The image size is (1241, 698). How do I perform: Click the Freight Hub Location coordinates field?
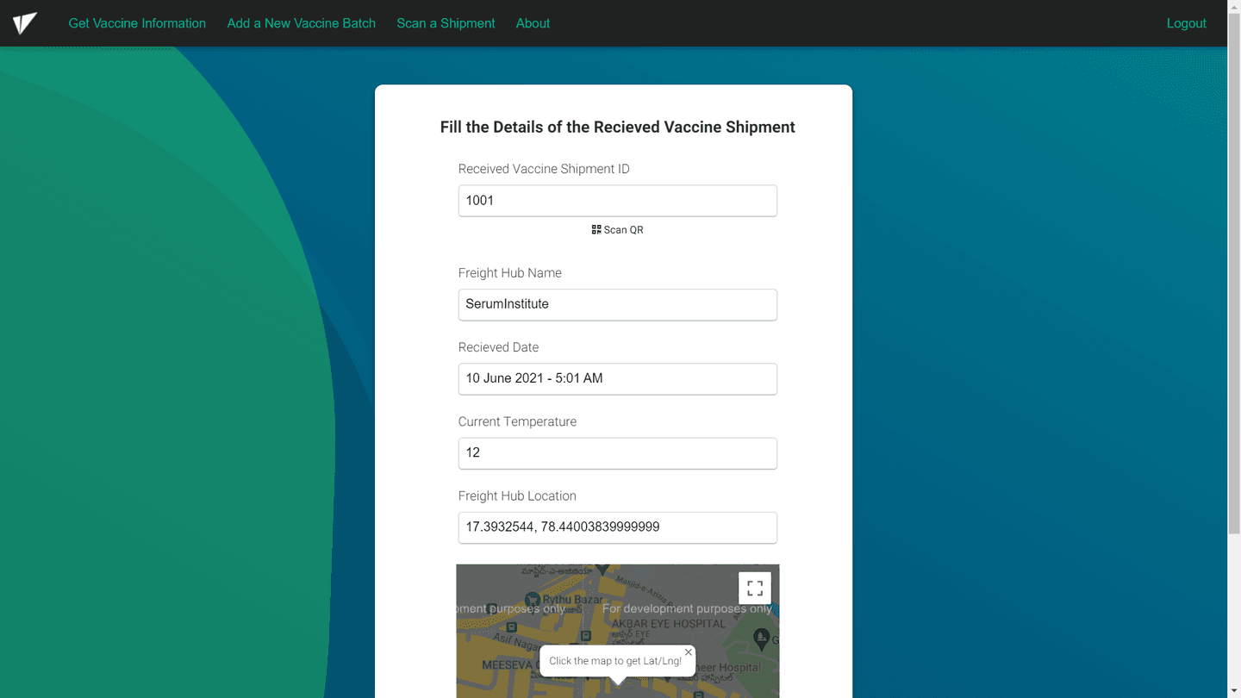618,527
